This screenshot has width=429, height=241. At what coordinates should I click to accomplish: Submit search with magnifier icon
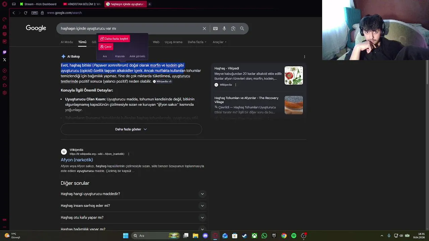(242, 28)
